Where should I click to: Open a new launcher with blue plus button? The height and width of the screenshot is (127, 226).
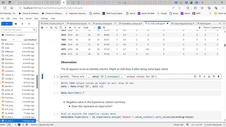pyautogui.click(x=7, y=24)
